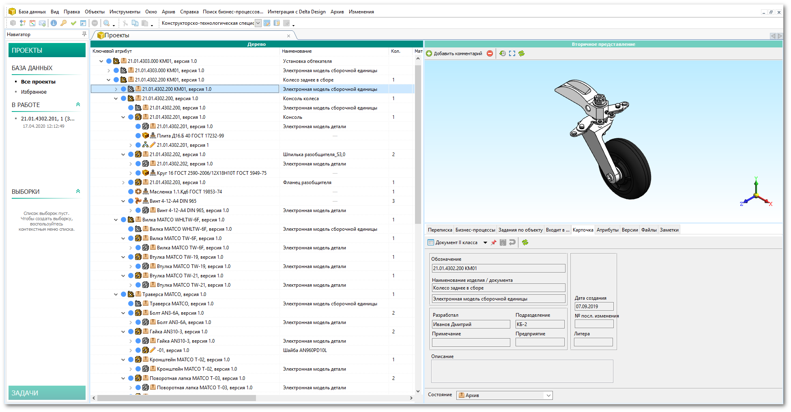Open the magnifier search tool
The height and width of the screenshot is (412, 791).
click(106, 23)
